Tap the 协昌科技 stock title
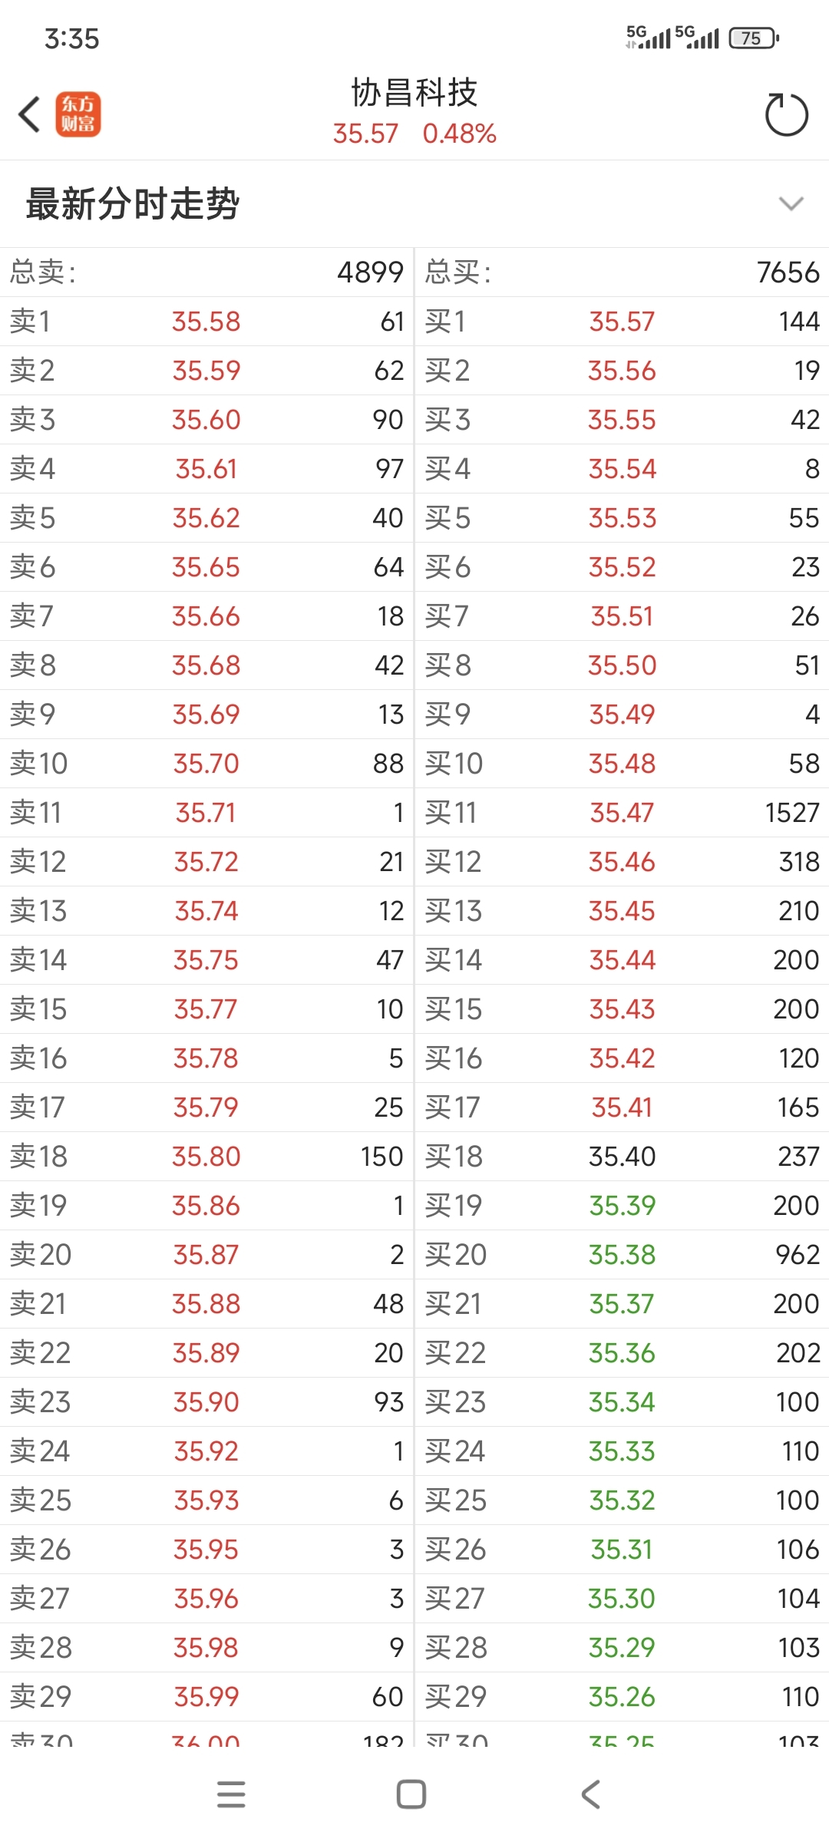Screen dimensions: 829x1842 click(x=414, y=93)
